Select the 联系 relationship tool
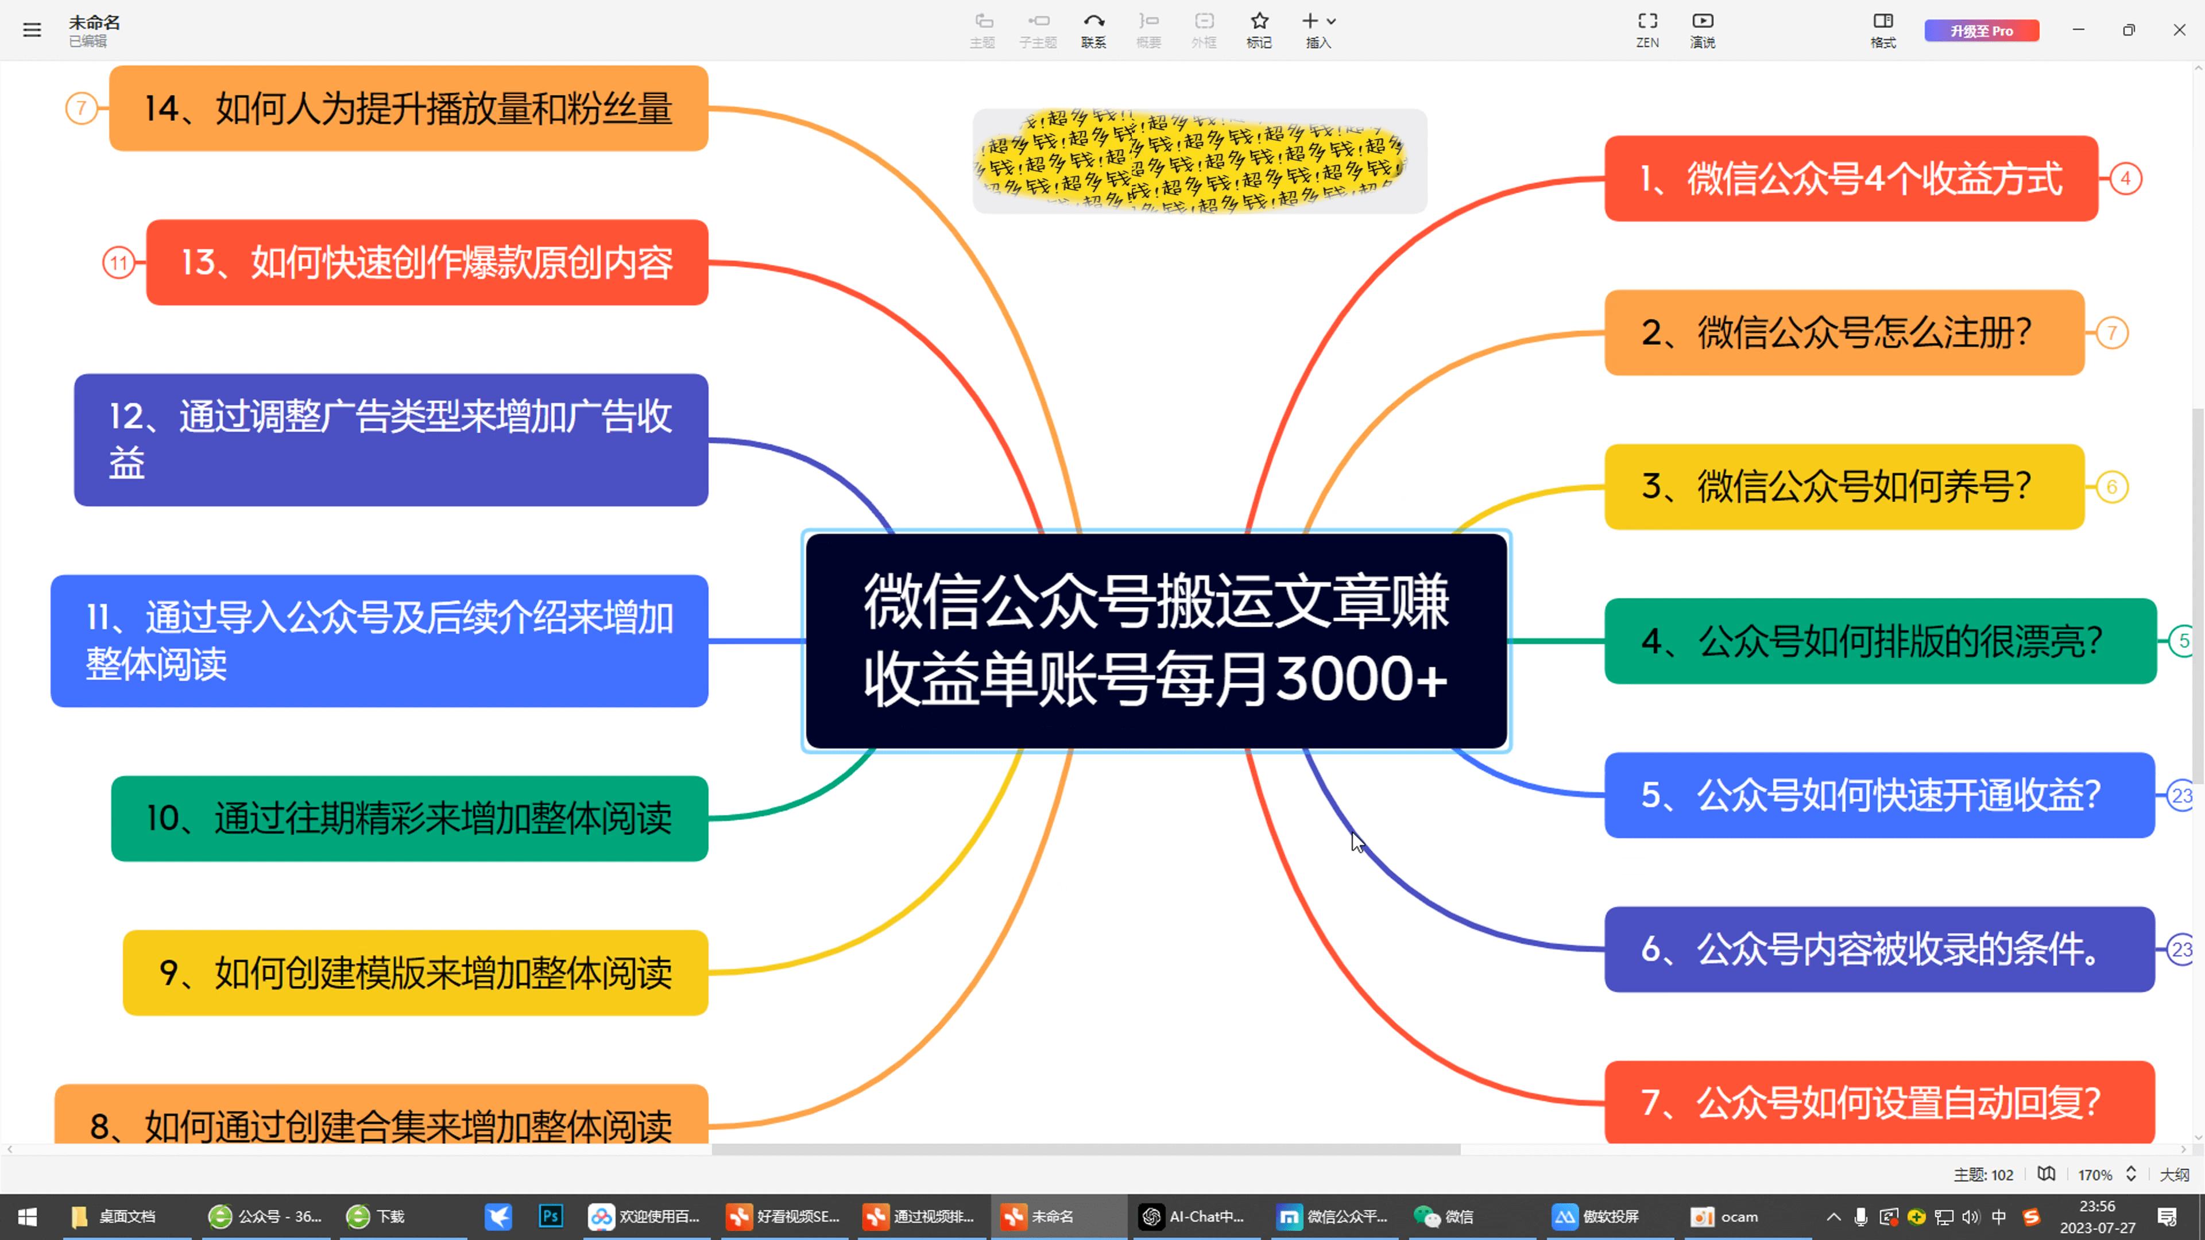Image resolution: width=2205 pixels, height=1240 pixels. point(1094,30)
